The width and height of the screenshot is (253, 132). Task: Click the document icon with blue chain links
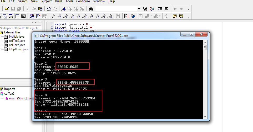[x=133, y=16]
